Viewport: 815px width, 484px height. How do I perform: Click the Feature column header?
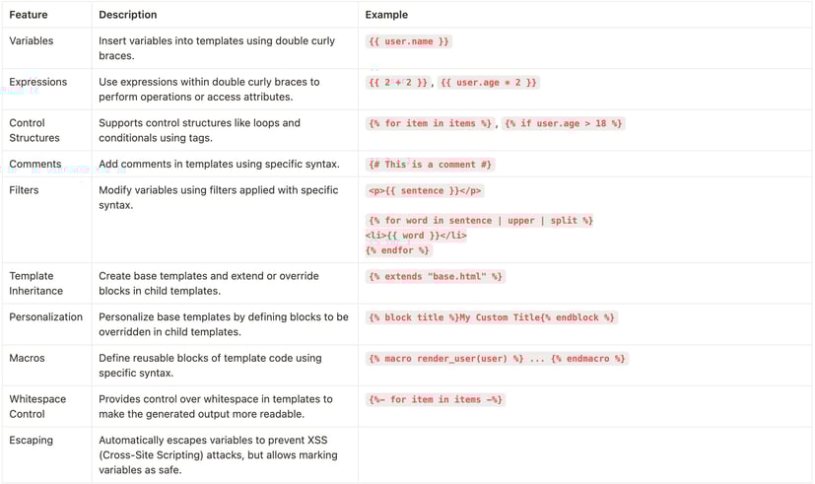(x=29, y=15)
